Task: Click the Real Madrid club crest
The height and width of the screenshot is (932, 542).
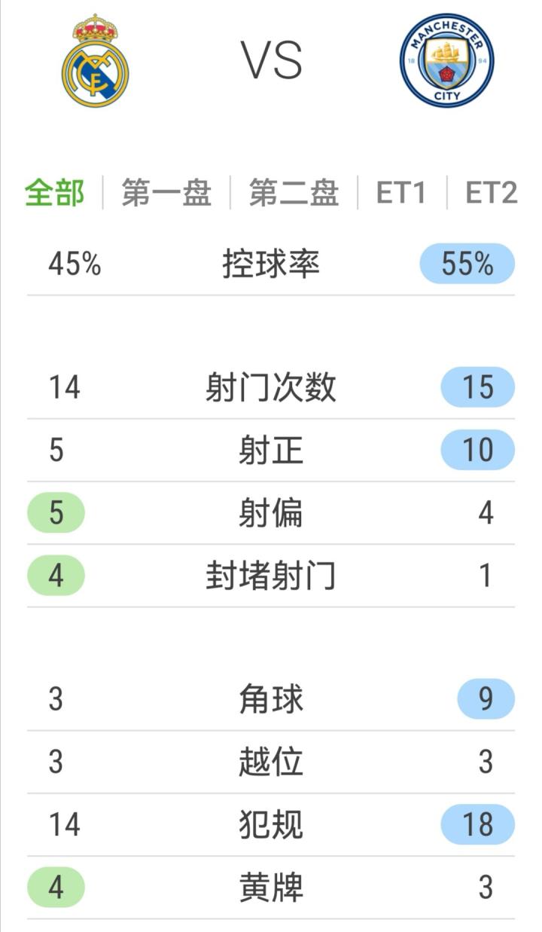Action: 95,61
